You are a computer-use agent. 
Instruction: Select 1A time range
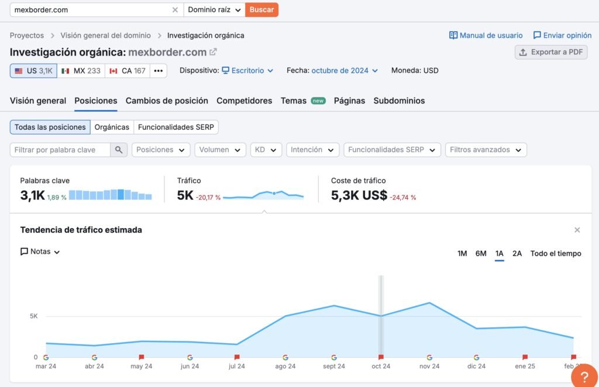pyautogui.click(x=500, y=253)
